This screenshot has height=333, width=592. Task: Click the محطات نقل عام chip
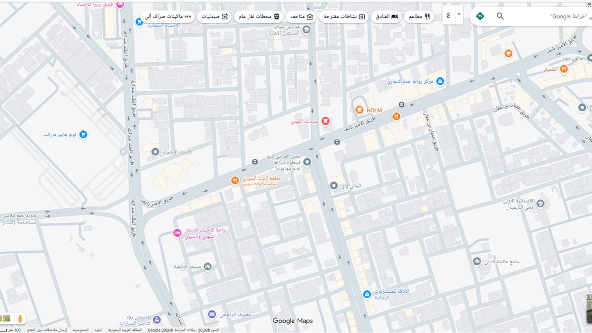(x=259, y=17)
